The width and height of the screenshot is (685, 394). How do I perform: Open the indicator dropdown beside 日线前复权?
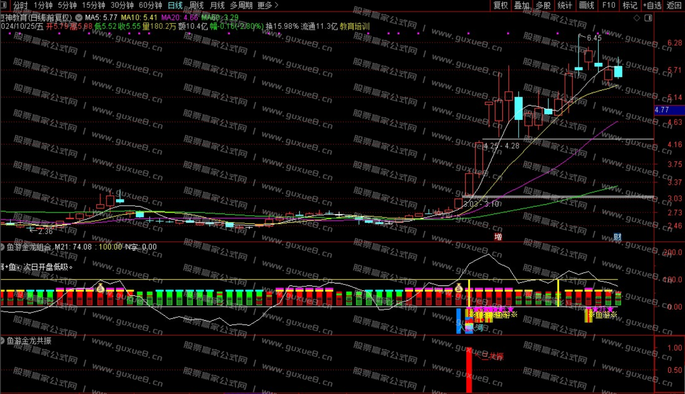pyautogui.click(x=79, y=18)
